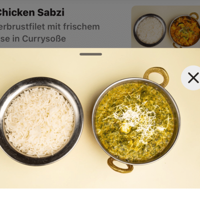The height and width of the screenshot is (200, 200).
Task: Tap the large spinach curry bowl photo
Action: [x=136, y=120]
